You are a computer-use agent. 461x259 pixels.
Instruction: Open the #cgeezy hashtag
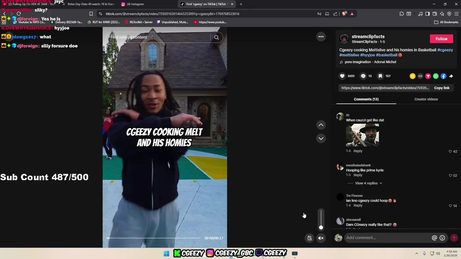(x=445, y=50)
